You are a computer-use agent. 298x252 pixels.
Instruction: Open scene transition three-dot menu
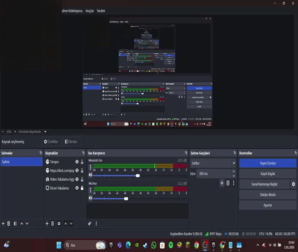234,183
